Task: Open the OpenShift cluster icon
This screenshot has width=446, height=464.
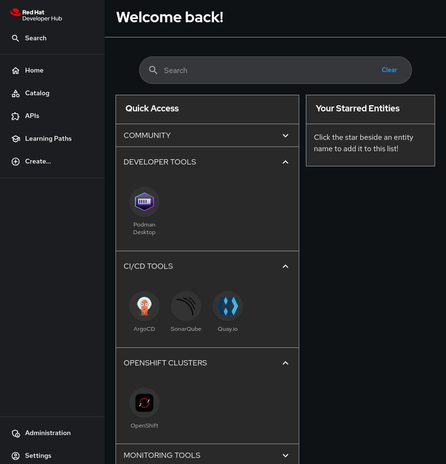Action: (x=144, y=403)
